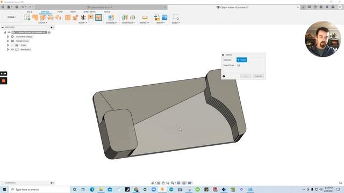Select the surface Loft tool
Image resolution: width=344 pixels, height=193 pixels.
[58, 17]
